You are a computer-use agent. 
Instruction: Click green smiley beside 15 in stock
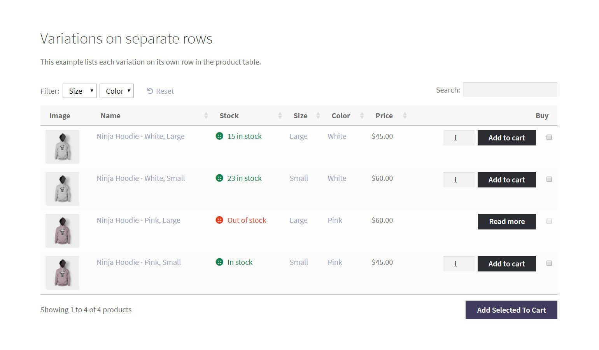(x=219, y=136)
